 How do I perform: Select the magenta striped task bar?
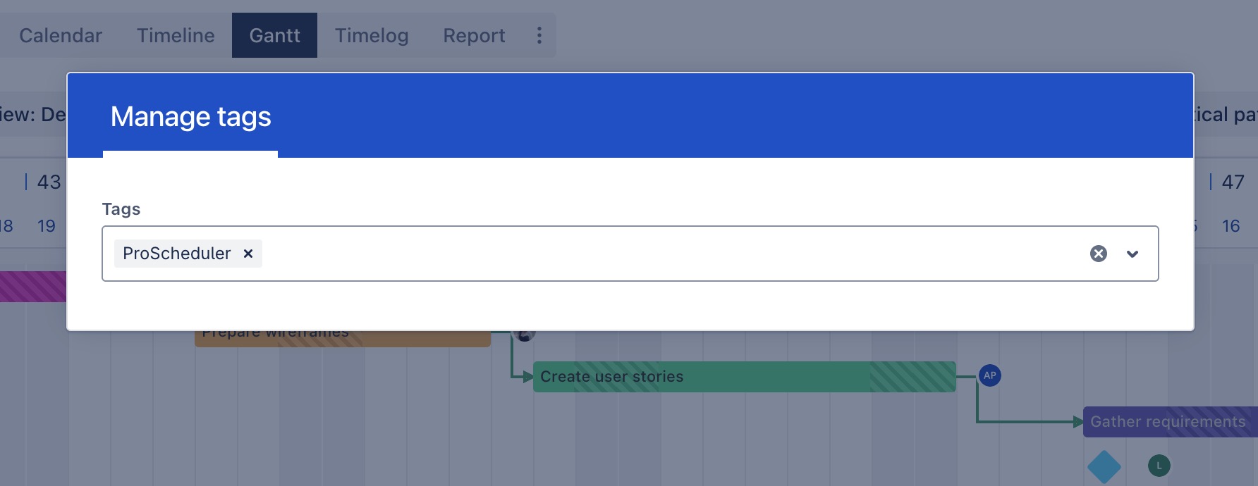click(x=32, y=287)
